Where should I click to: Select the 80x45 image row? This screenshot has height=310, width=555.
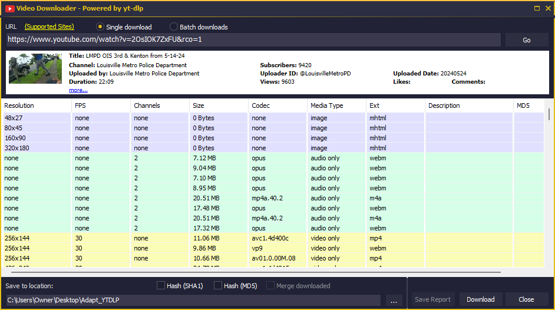(273, 128)
